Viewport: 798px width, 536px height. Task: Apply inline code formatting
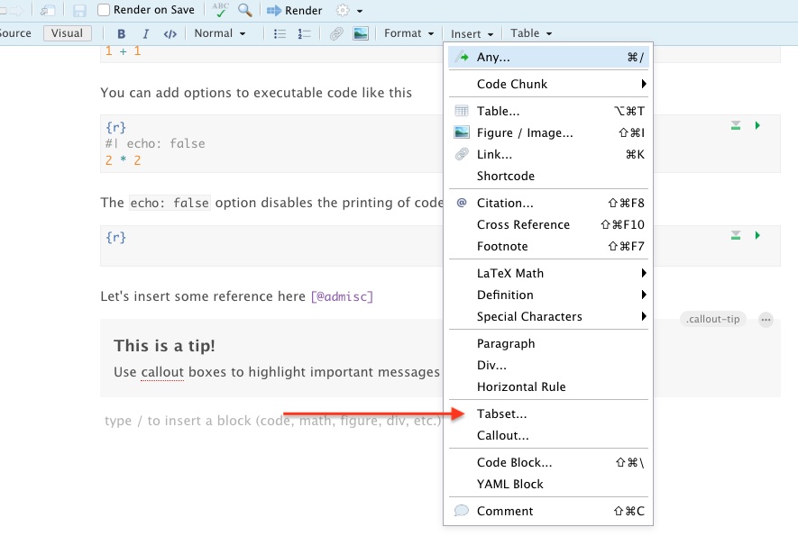tap(170, 33)
